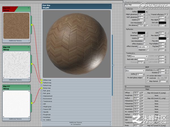Click the Bump map input socket
This screenshot has height=127, width=170.
pyautogui.click(x=42, y=88)
